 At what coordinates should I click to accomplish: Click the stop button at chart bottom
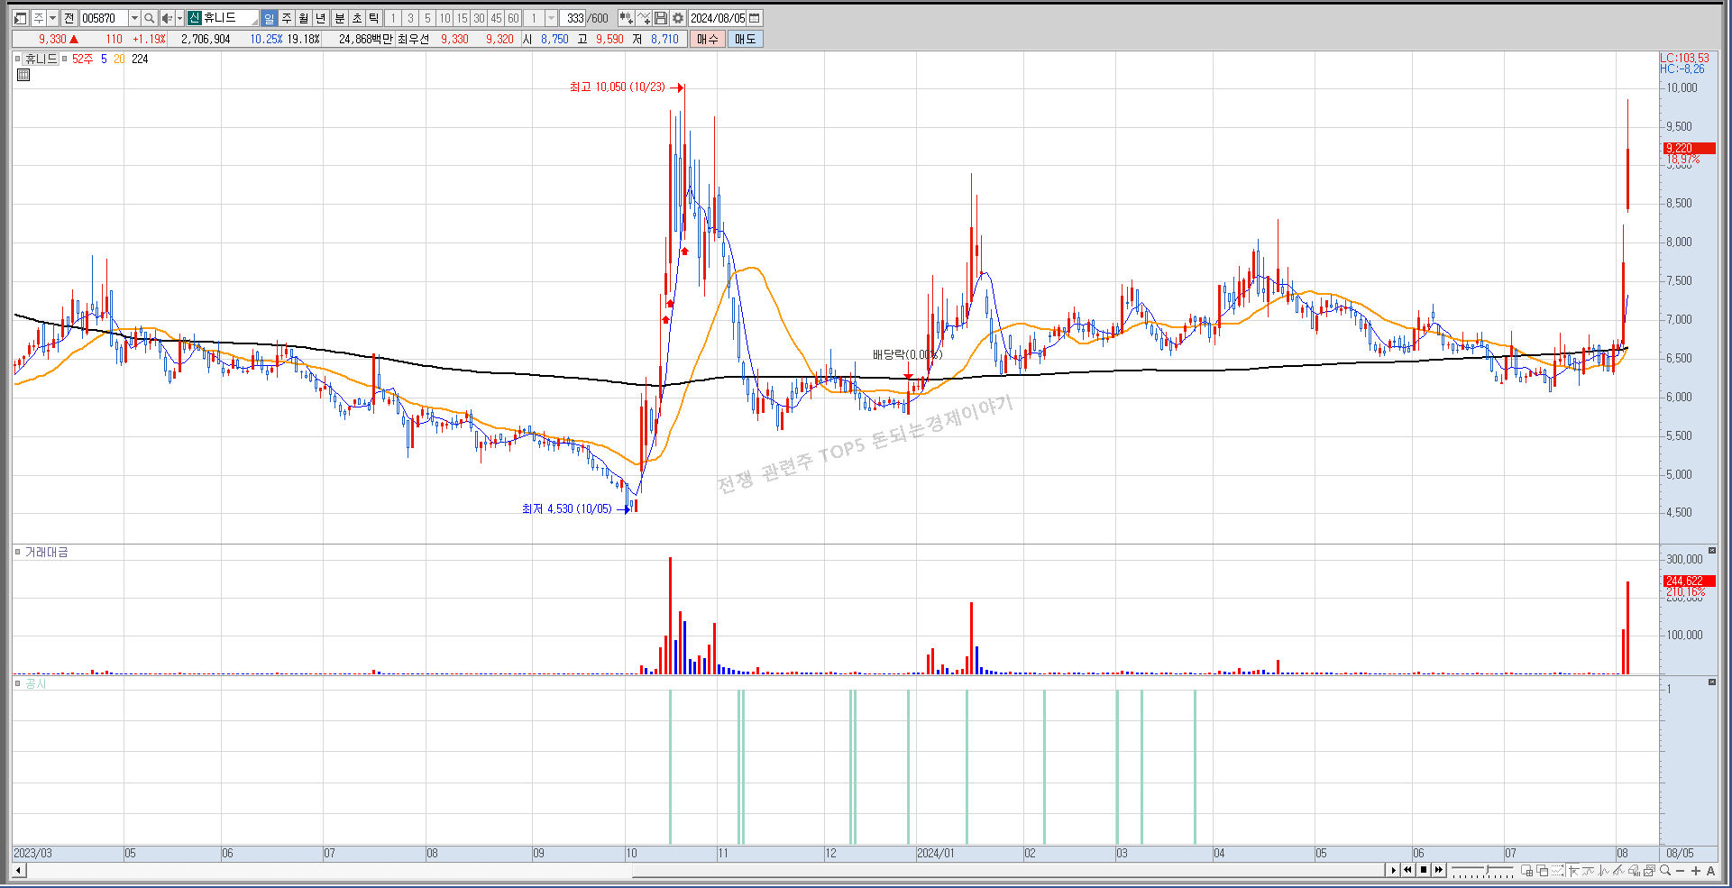[1424, 870]
